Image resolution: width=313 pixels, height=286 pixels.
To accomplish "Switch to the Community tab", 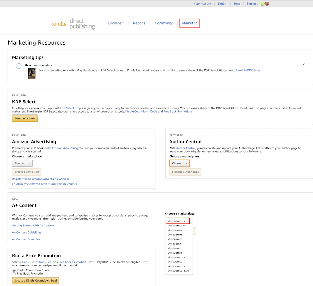I will click(x=164, y=23).
